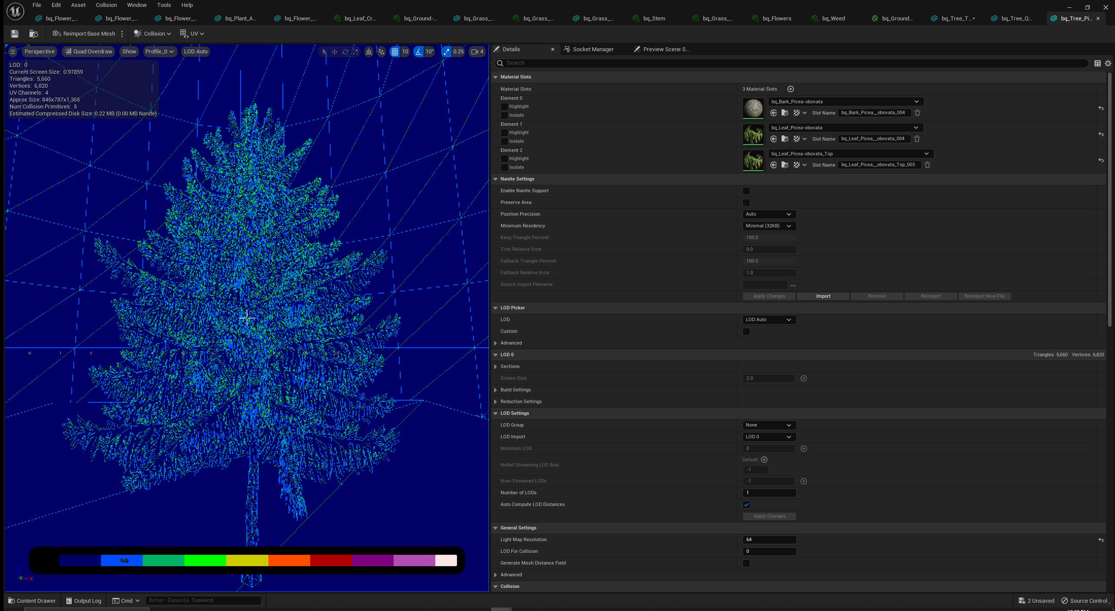Click the browse to asset icon in the toolbar
The image size is (1115, 611).
(33, 33)
